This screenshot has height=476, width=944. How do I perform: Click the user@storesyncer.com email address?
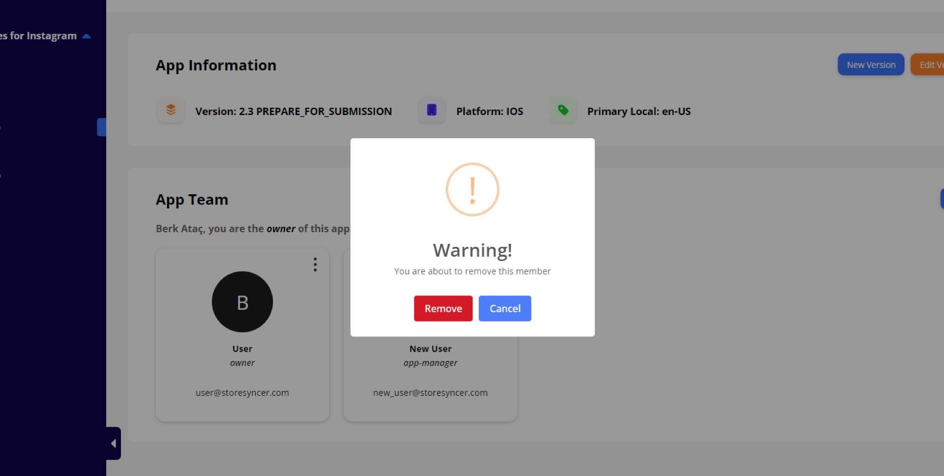[242, 393]
